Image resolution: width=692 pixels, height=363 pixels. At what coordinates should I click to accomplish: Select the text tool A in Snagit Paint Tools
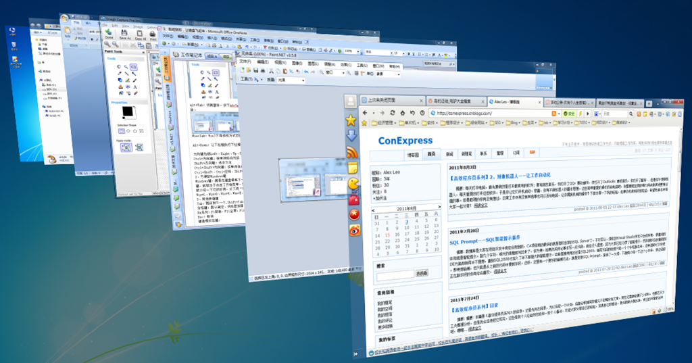coord(135,87)
